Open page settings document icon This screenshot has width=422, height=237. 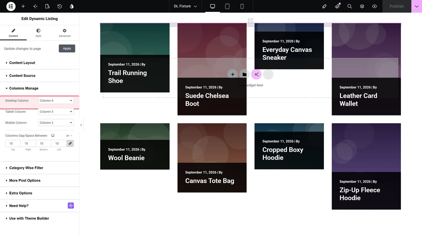pyautogui.click(x=47, y=6)
